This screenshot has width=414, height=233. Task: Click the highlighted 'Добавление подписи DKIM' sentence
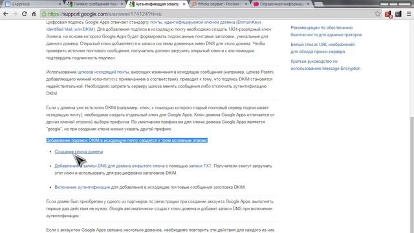click(x=127, y=140)
